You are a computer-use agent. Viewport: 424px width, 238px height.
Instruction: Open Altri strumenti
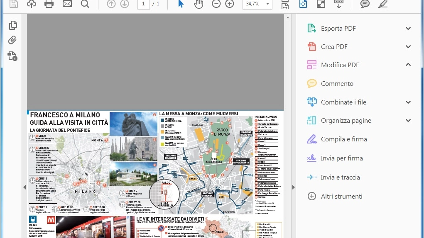[x=341, y=197]
